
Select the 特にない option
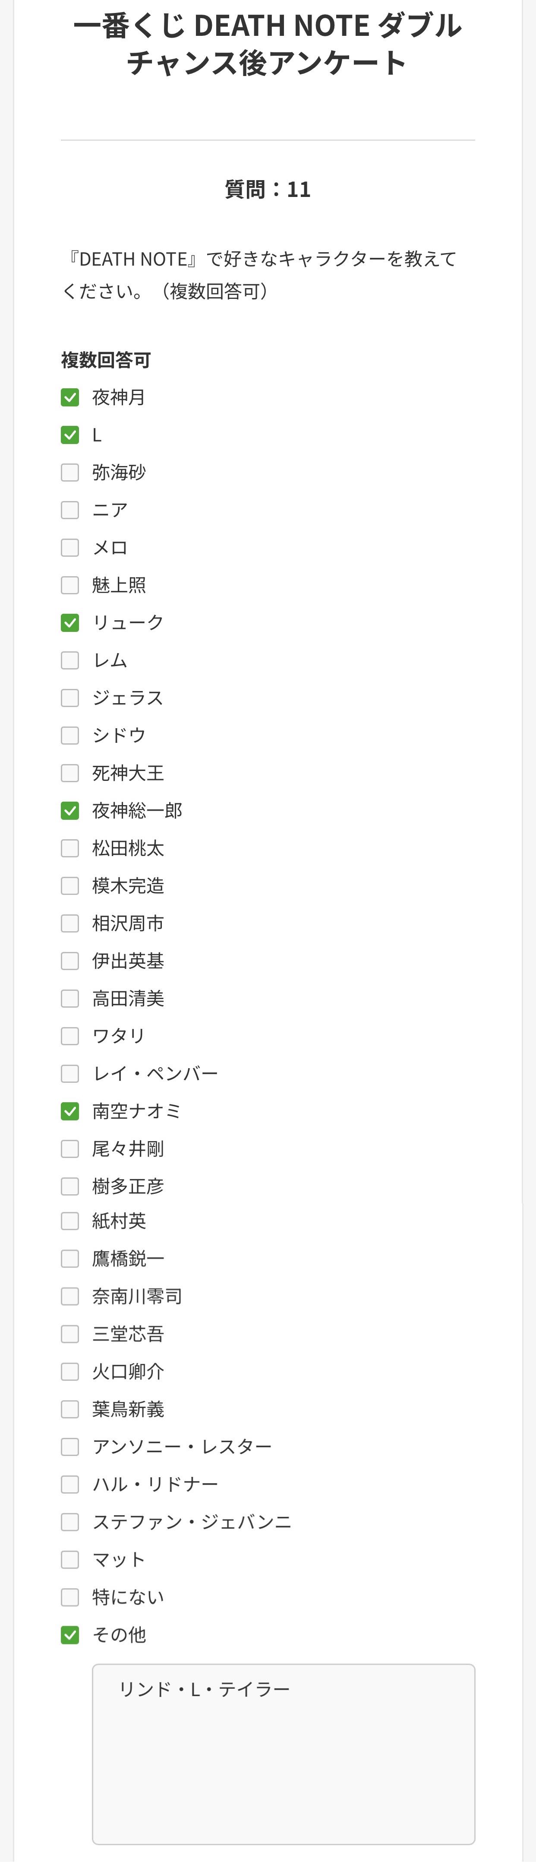click(70, 1597)
